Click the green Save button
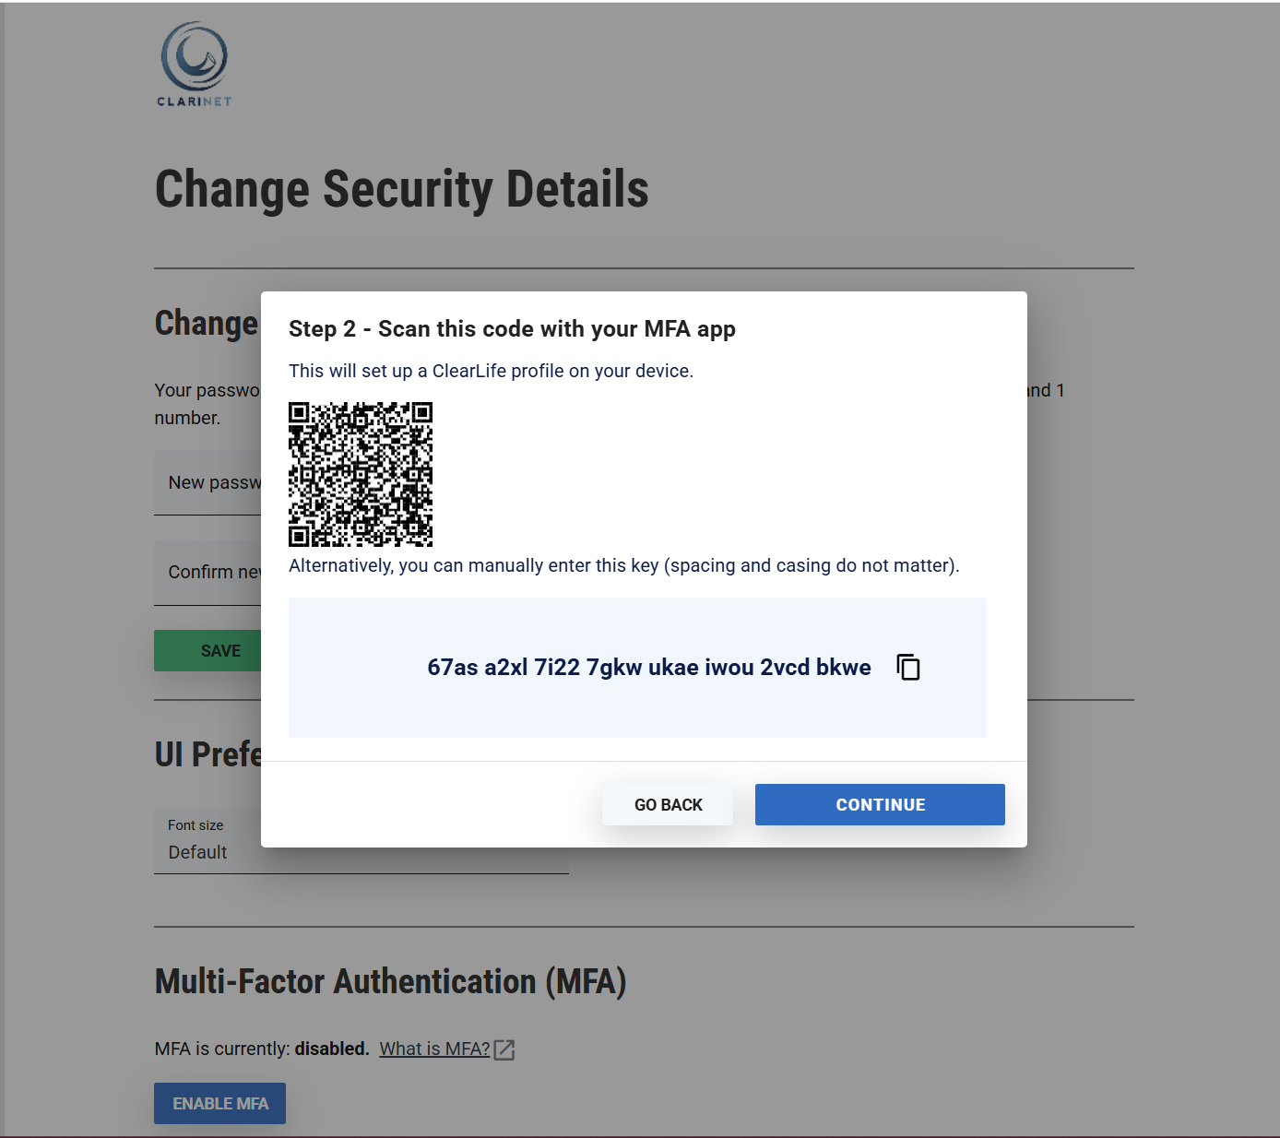The height and width of the screenshot is (1138, 1280). coord(208,651)
